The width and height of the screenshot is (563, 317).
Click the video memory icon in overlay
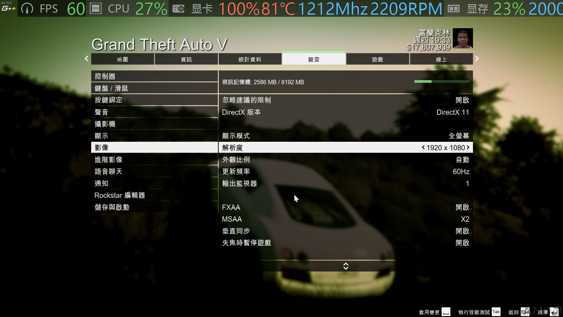click(x=453, y=9)
